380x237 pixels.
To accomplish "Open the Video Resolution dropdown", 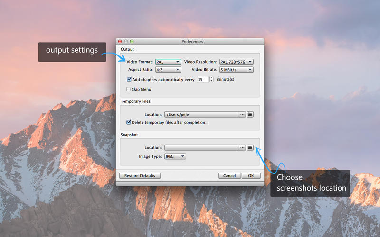I will click(236, 62).
